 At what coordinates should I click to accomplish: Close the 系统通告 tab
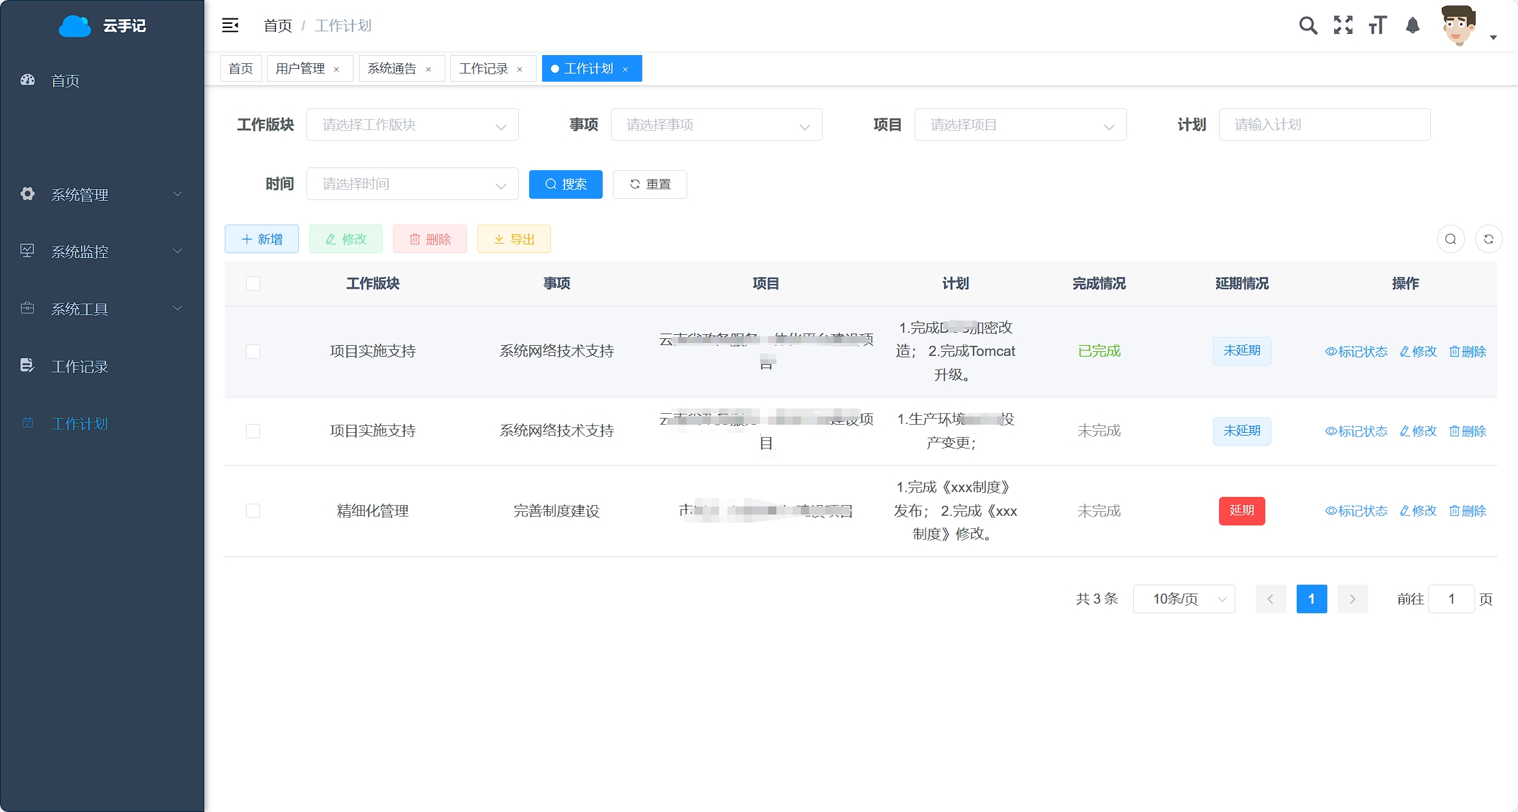click(x=428, y=69)
